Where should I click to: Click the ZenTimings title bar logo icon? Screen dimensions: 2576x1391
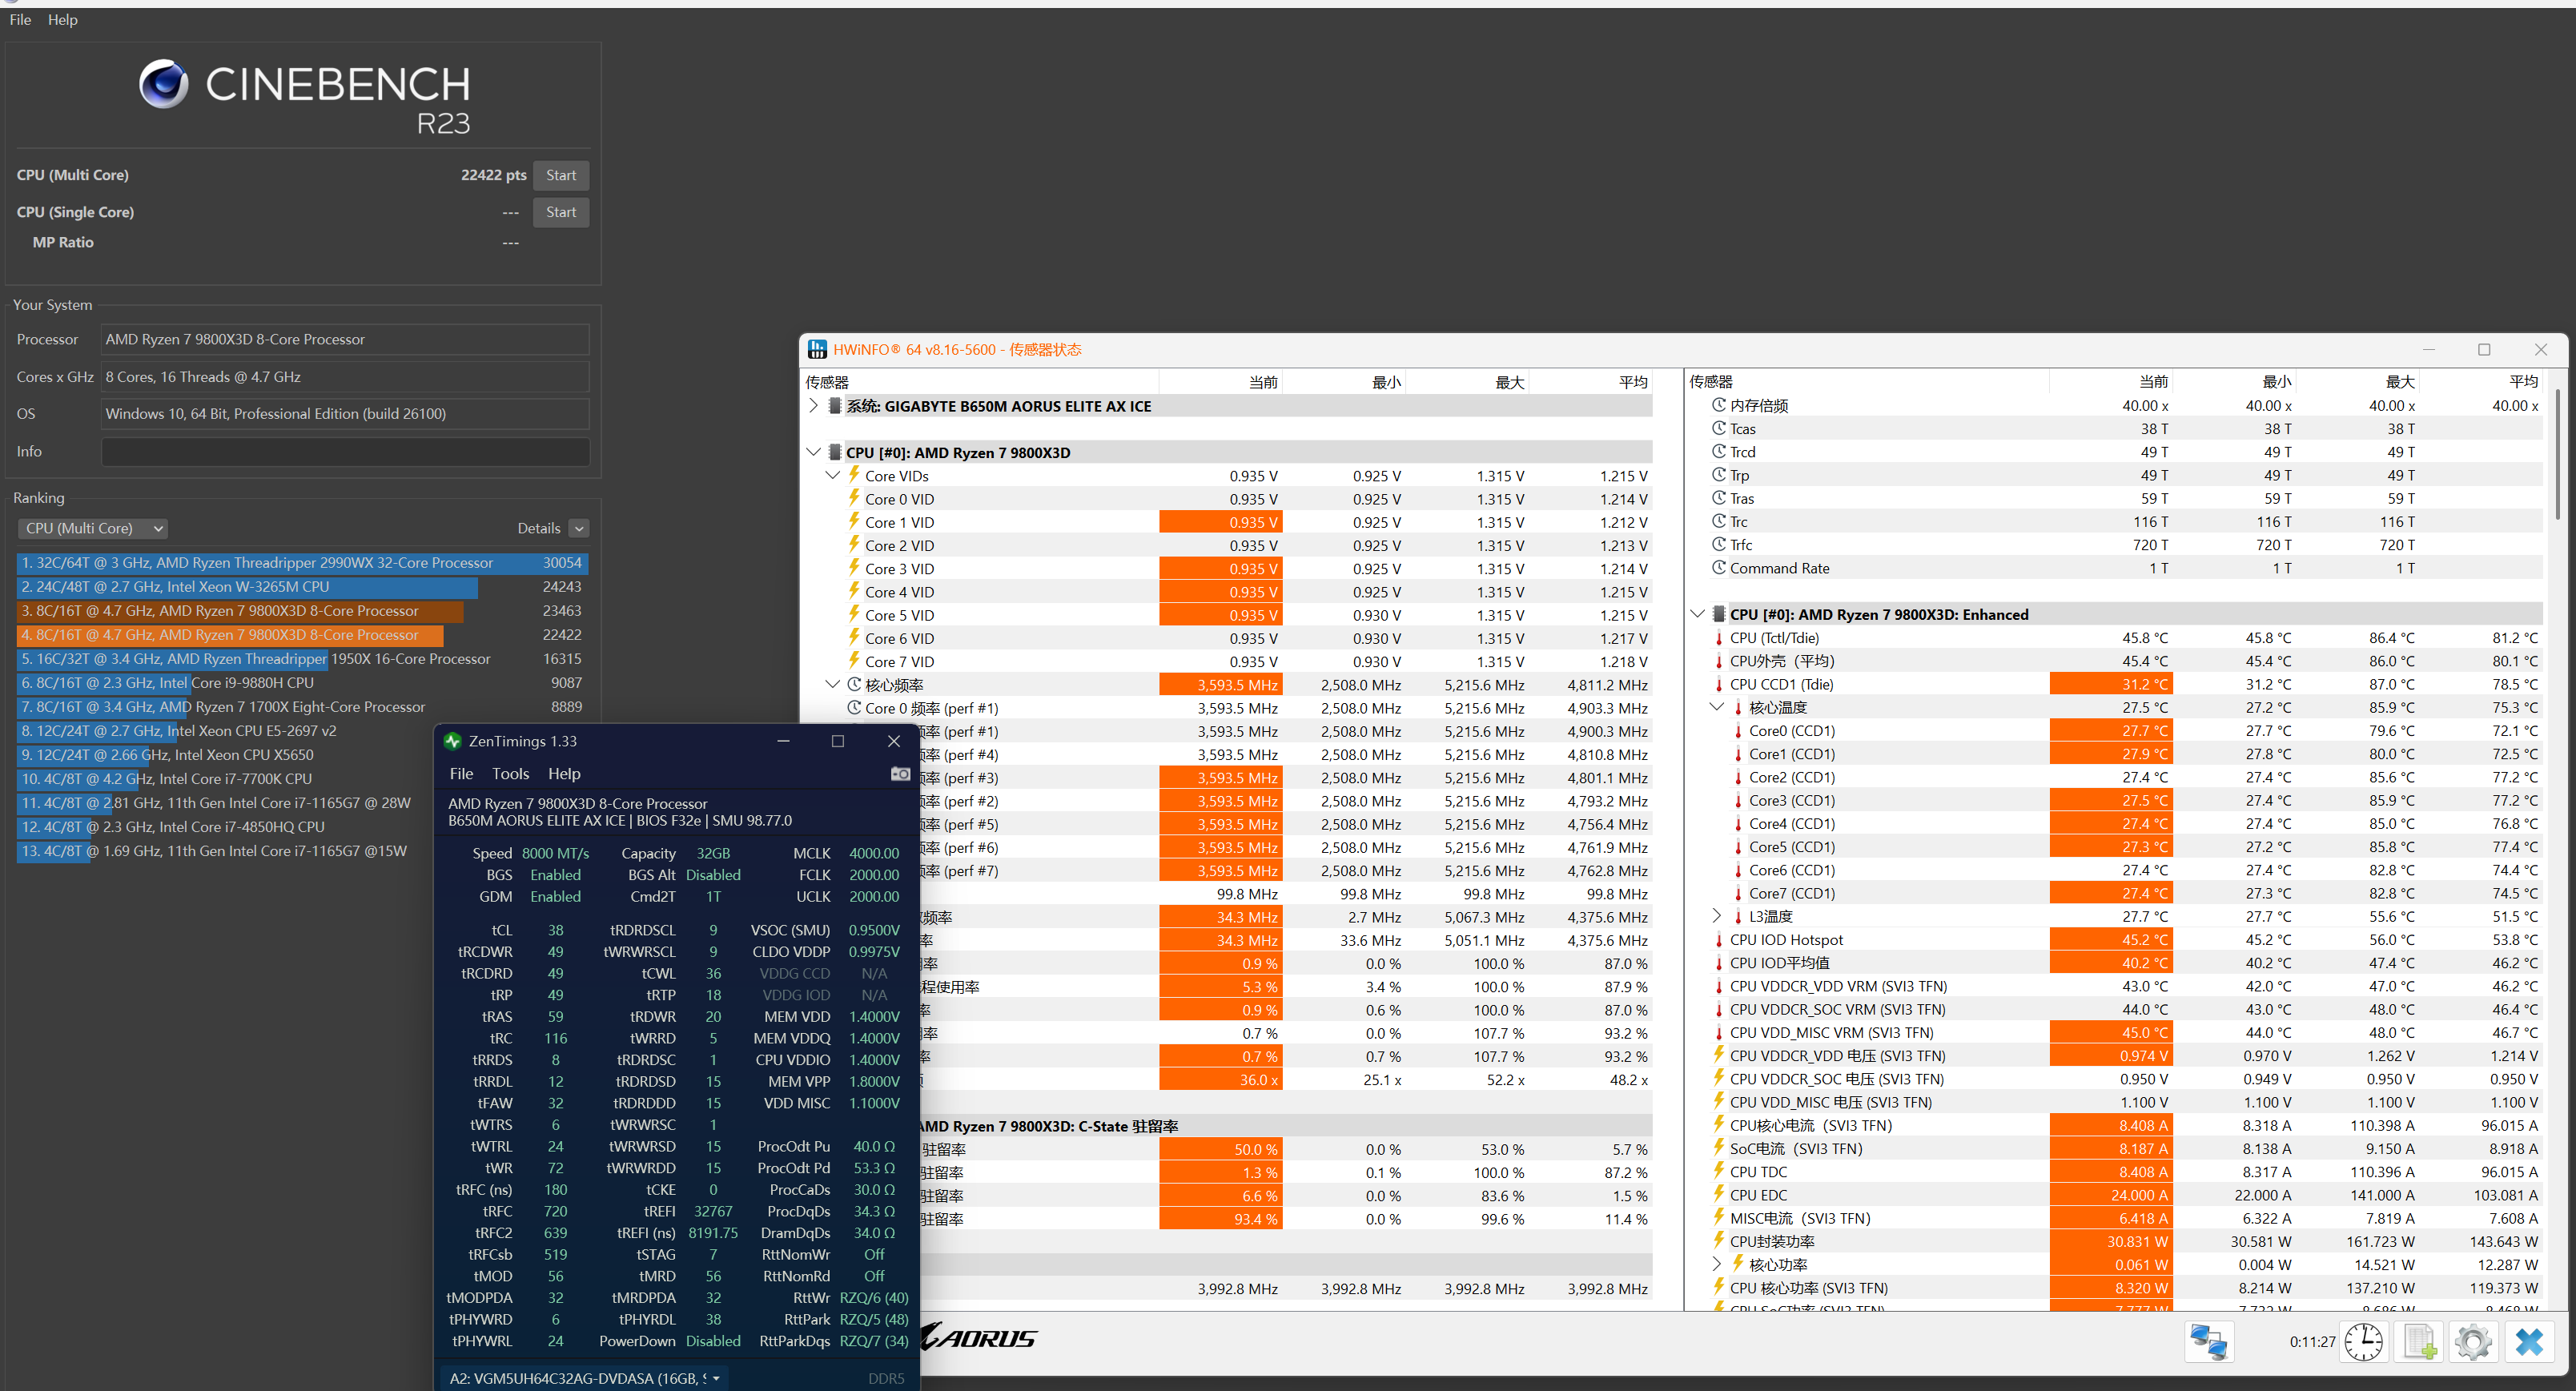click(453, 741)
